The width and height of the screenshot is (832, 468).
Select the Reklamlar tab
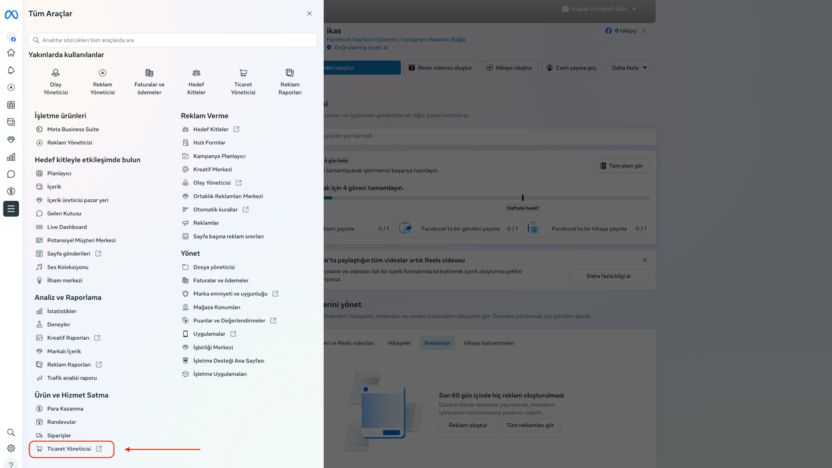click(437, 343)
